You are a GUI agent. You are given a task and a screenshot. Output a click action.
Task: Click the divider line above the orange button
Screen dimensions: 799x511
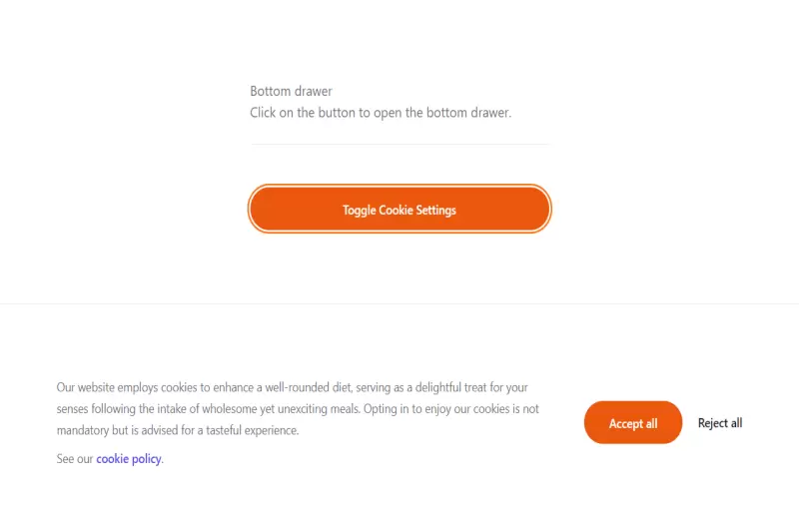pos(399,145)
